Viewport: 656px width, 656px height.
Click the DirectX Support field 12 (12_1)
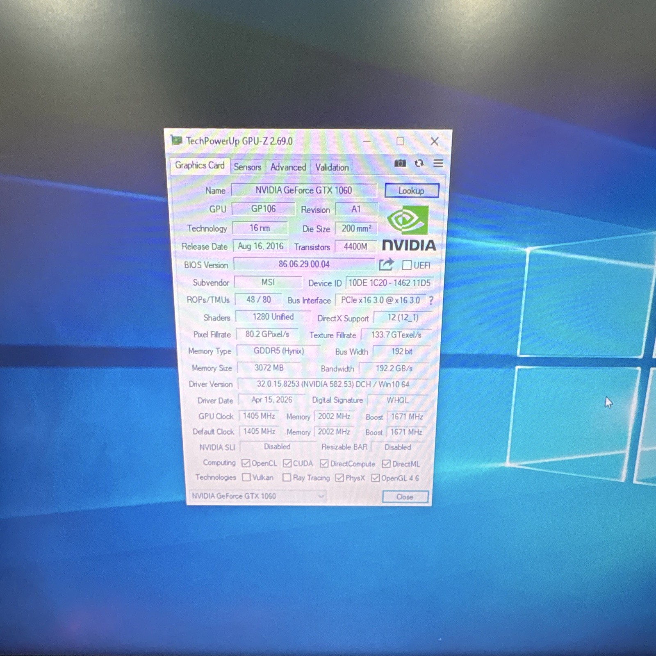tap(403, 318)
